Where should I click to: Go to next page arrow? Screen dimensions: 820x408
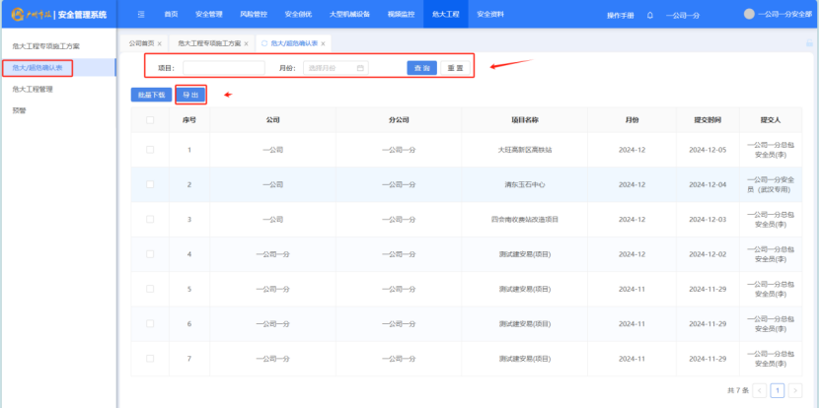(x=795, y=390)
